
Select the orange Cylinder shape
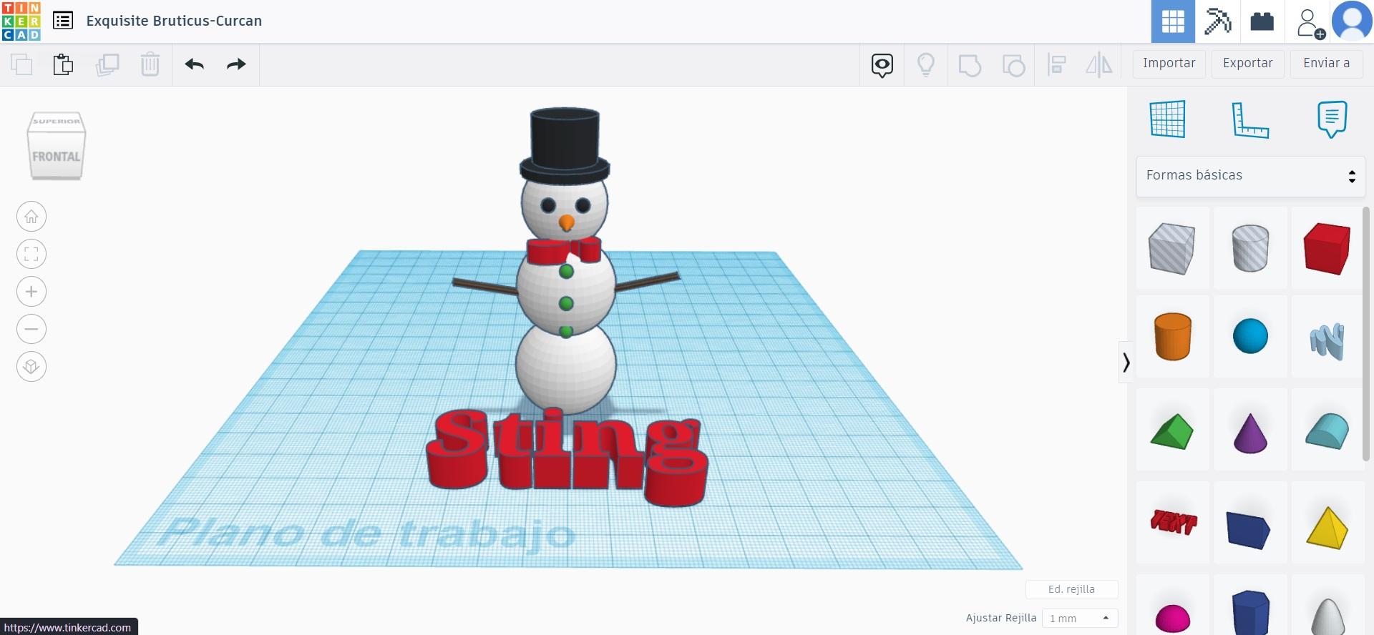click(1173, 336)
